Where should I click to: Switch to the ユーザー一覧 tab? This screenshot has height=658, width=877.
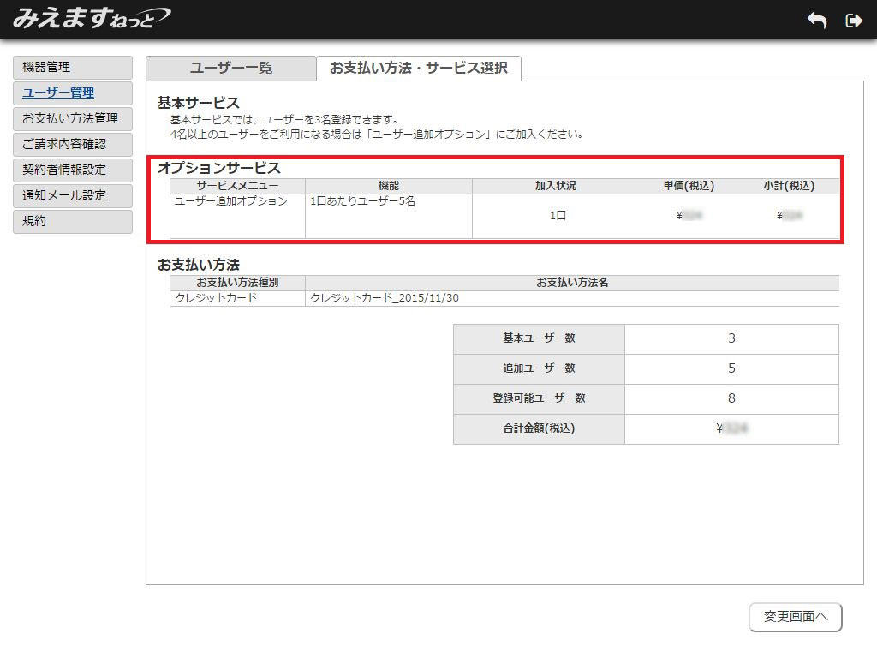[x=230, y=69]
